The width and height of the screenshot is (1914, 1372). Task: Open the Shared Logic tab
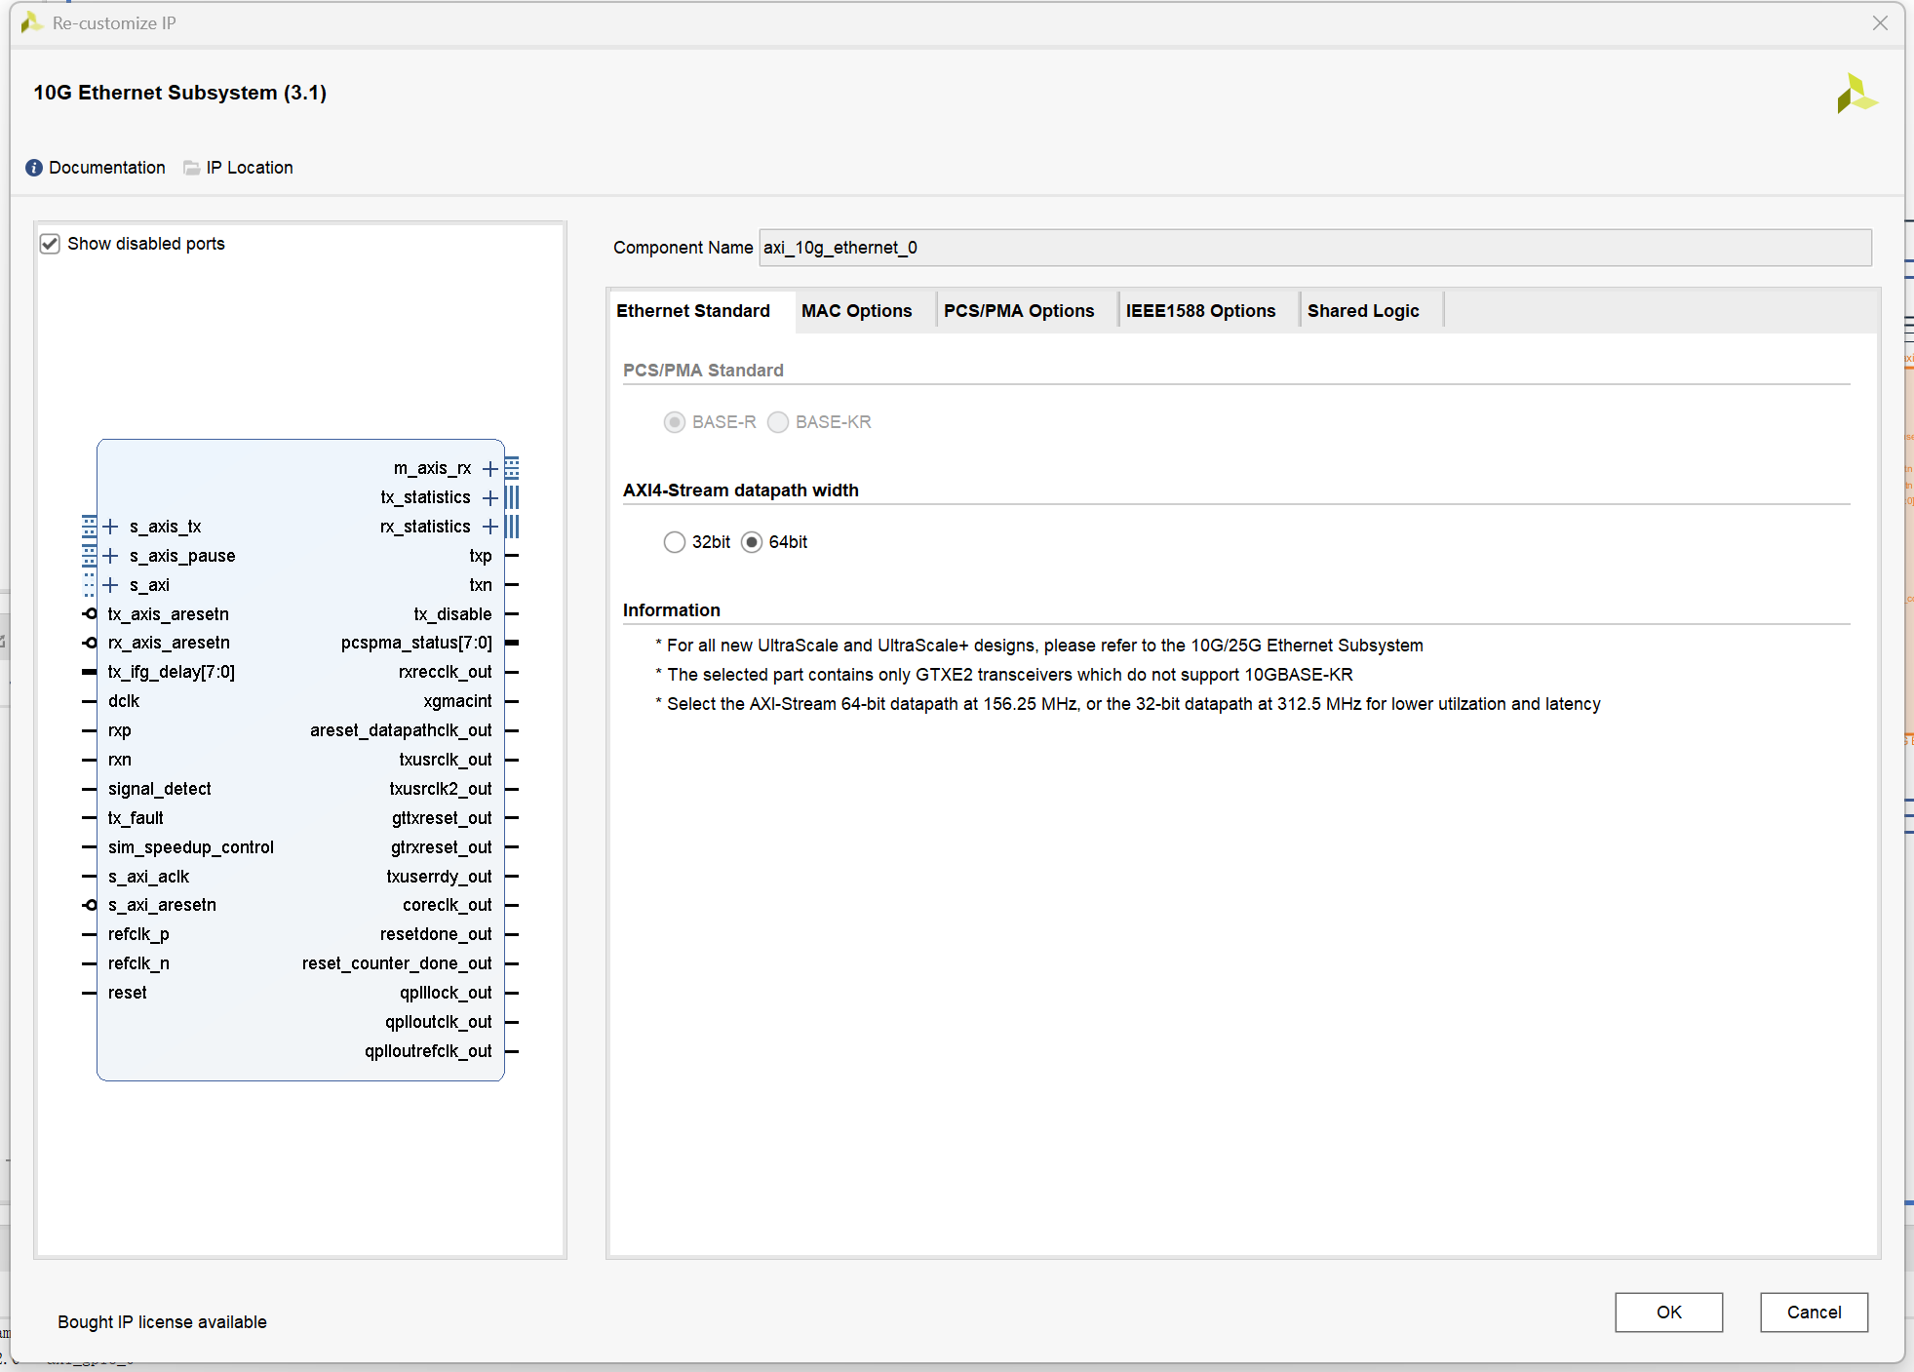pos(1362,311)
